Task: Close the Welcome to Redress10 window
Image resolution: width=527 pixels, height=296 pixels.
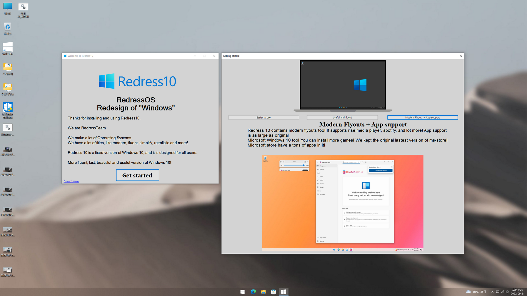Action: click(x=214, y=56)
